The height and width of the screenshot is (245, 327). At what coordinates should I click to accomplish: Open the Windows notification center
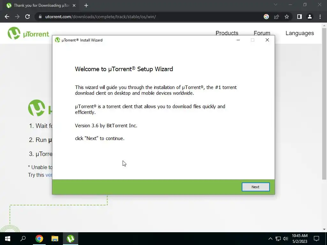[316, 239]
